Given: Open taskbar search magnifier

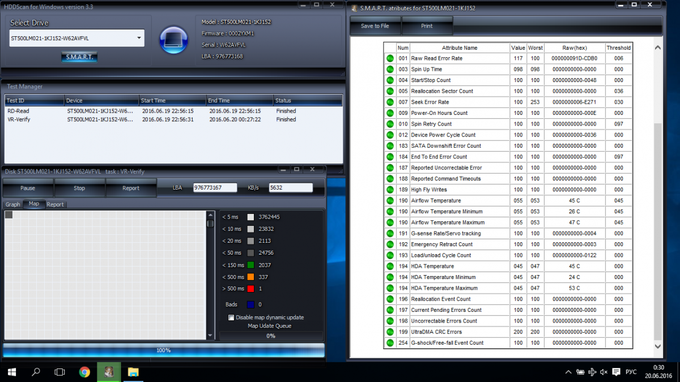Looking at the screenshot, I should click(x=36, y=372).
